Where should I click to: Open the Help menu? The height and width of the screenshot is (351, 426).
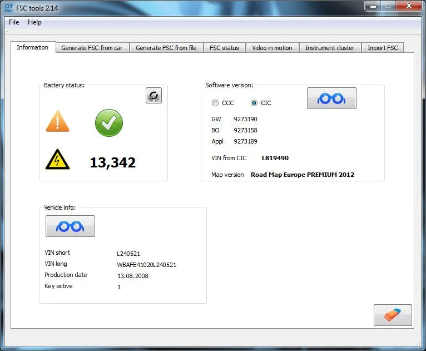pyautogui.click(x=34, y=22)
